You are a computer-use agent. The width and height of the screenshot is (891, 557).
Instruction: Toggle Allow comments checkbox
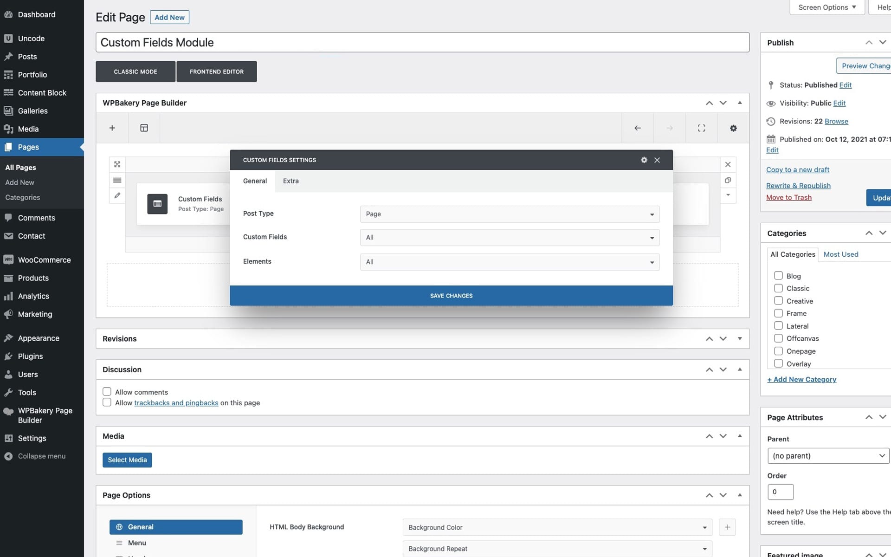(x=107, y=392)
